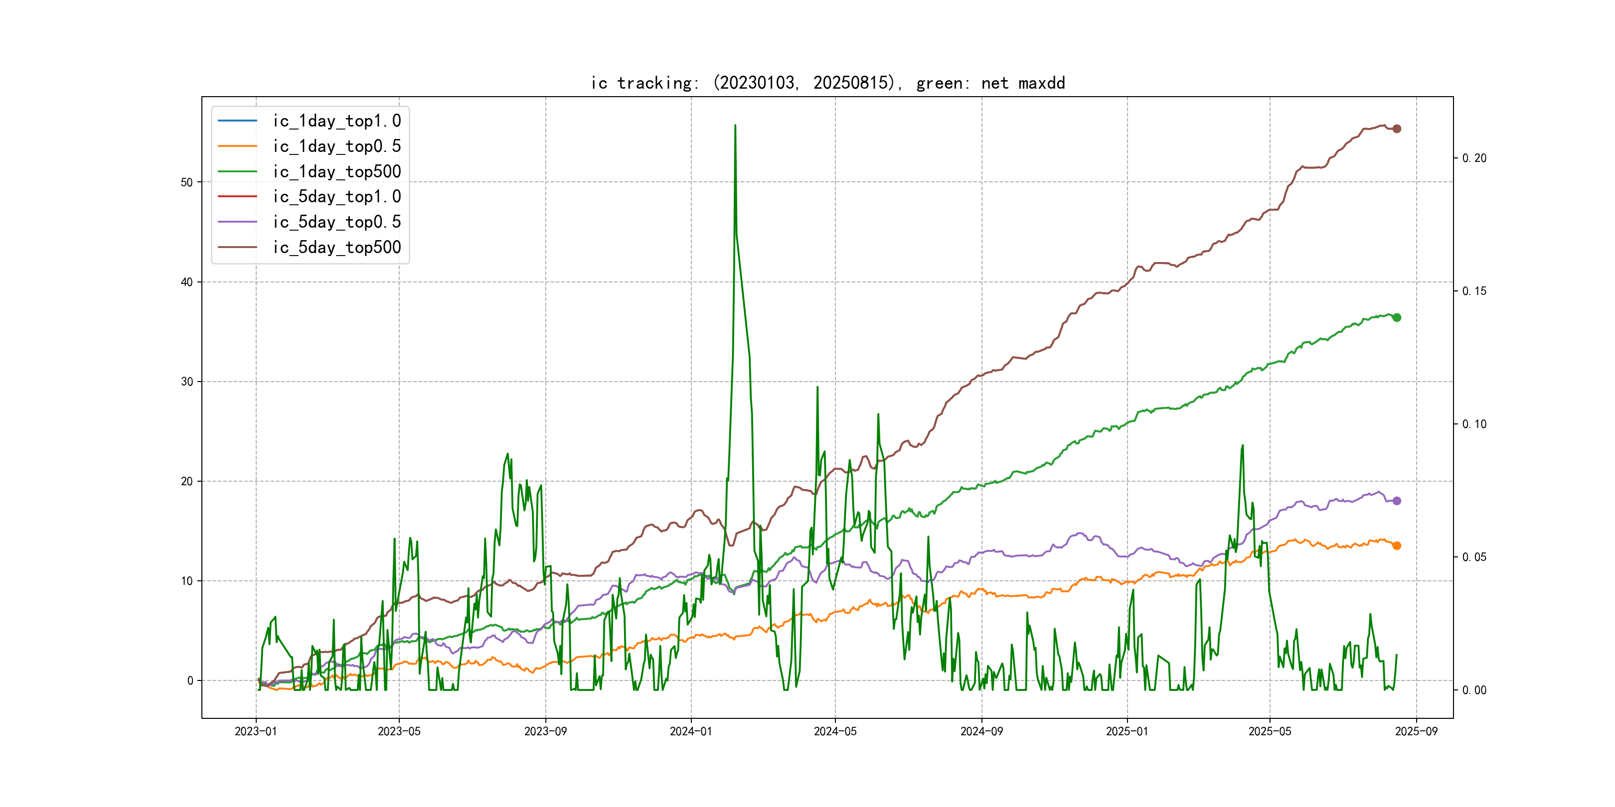Click the tallest dark green maxdd spike peak
This screenshot has width=1615, height=807.
(x=735, y=126)
